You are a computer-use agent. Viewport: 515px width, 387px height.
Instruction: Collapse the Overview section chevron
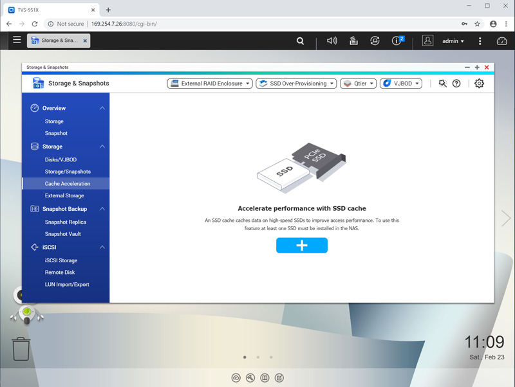(102, 108)
